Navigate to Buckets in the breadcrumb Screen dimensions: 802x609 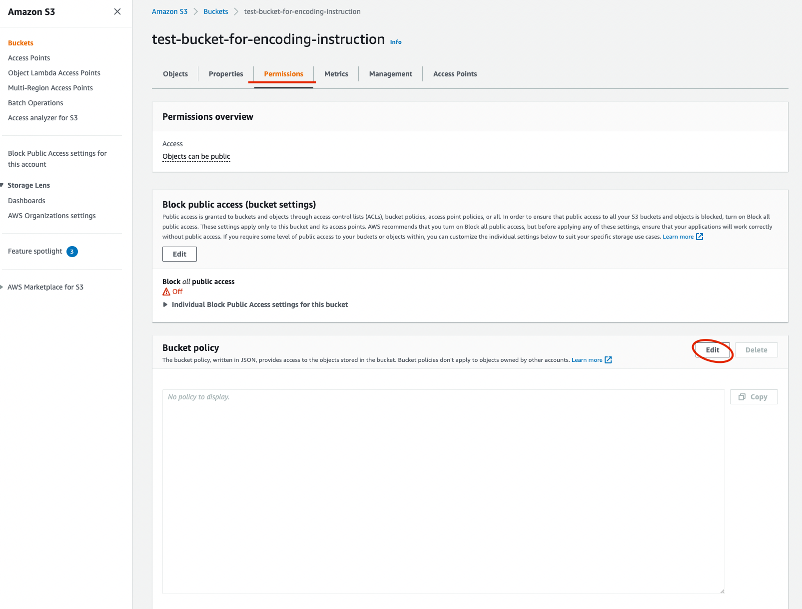coord(215,11)
